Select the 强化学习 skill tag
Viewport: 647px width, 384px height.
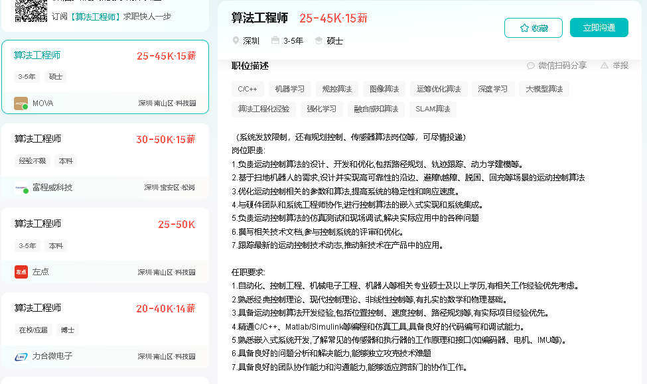pyautogui.click(x=321, y=109)
